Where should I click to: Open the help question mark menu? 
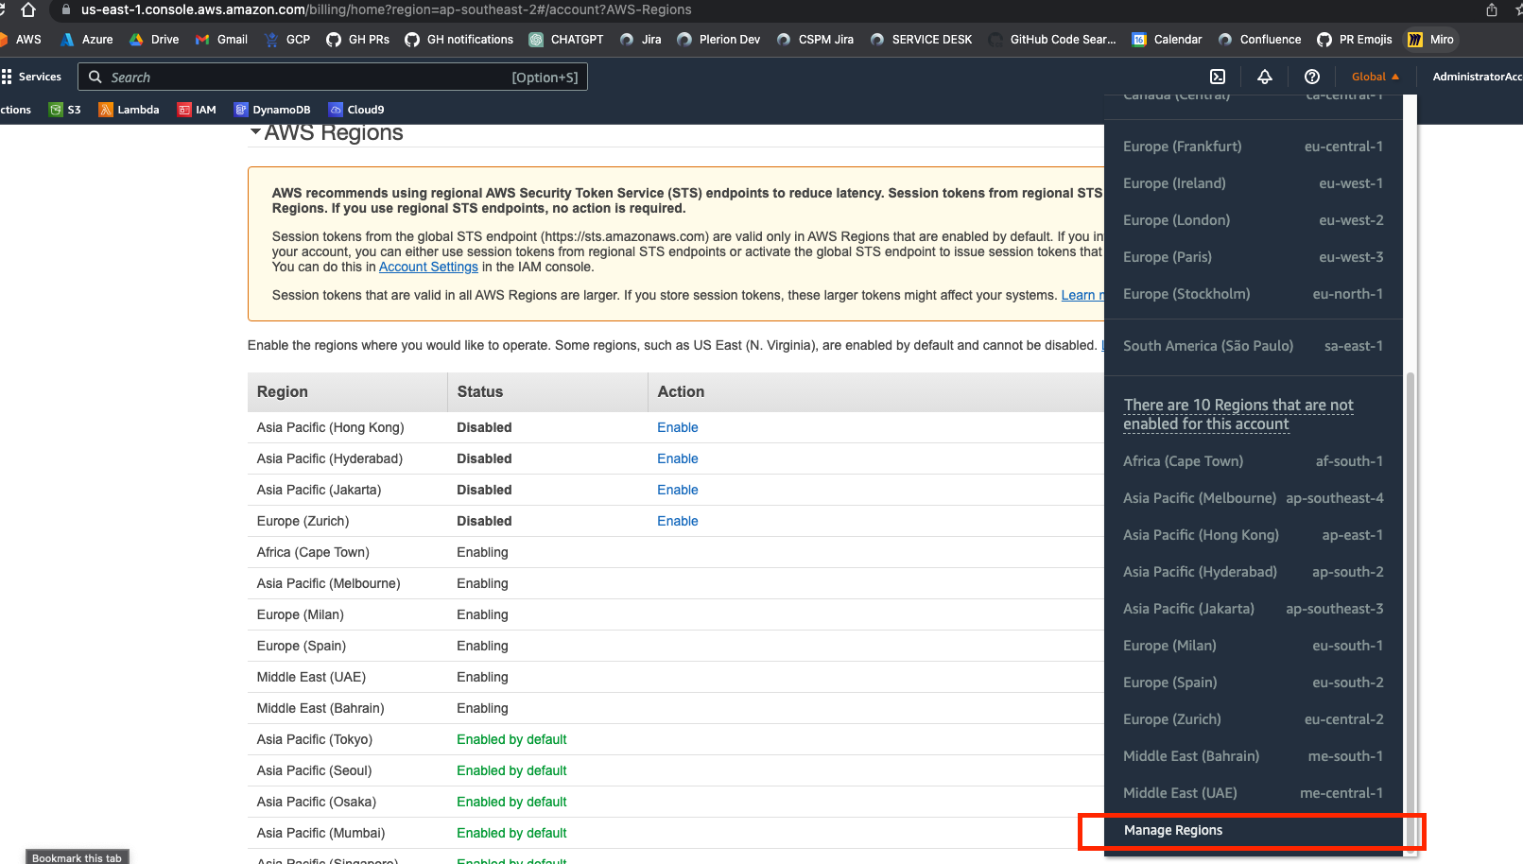1312,77
